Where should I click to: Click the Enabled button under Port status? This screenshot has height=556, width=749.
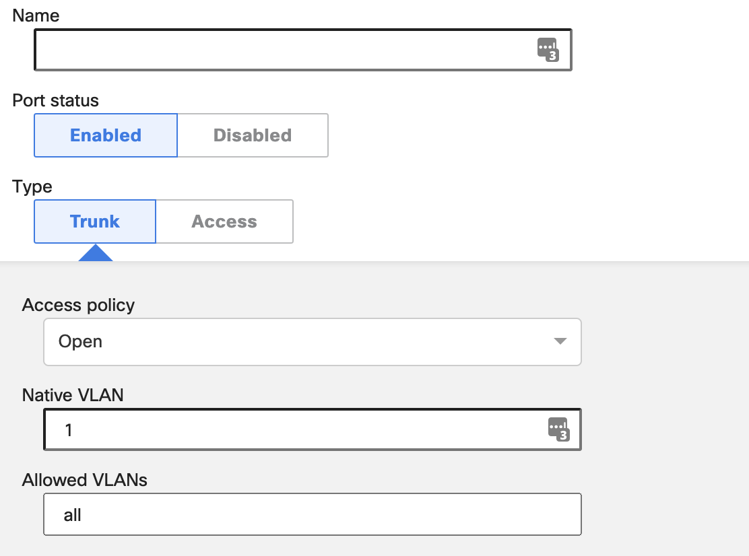click(x=105, y=135)
